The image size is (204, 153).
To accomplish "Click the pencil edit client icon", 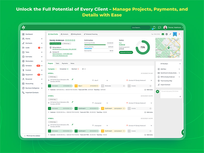I will (x=170, y=34).
